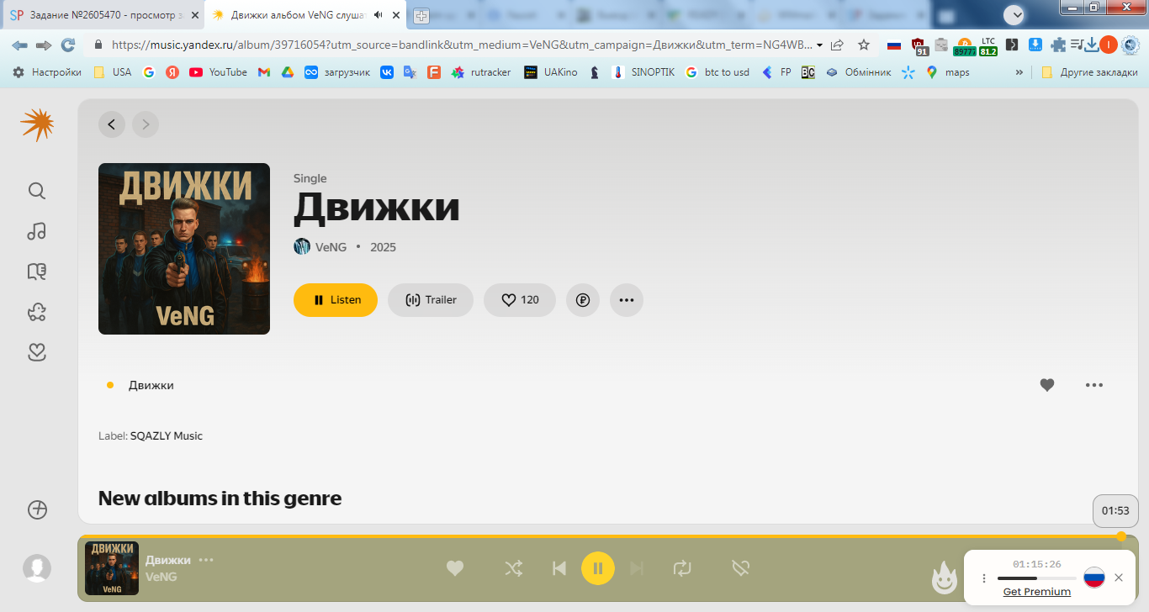Open the Настройки settings bookmark
This screenshot has width=1149, height=612.
[47, 72]
